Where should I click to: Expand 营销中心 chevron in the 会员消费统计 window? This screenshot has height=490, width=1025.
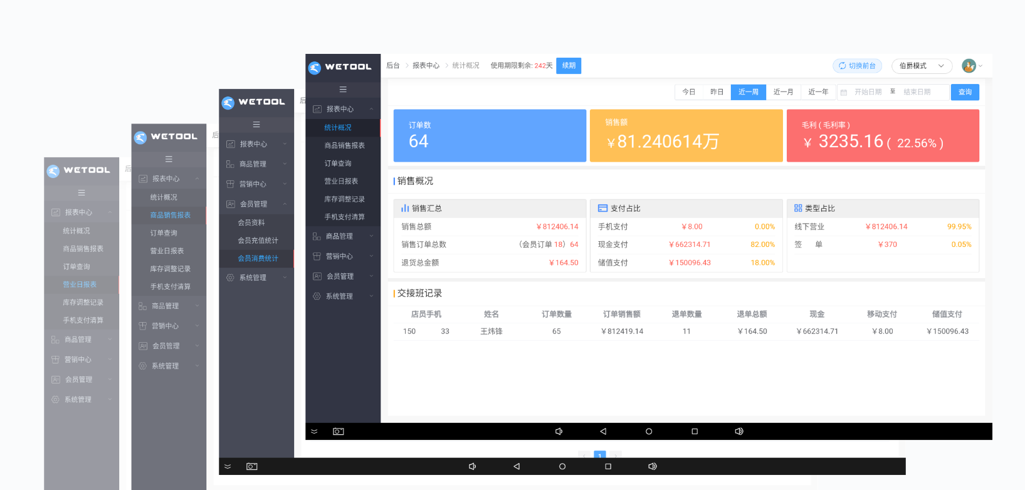285,184
